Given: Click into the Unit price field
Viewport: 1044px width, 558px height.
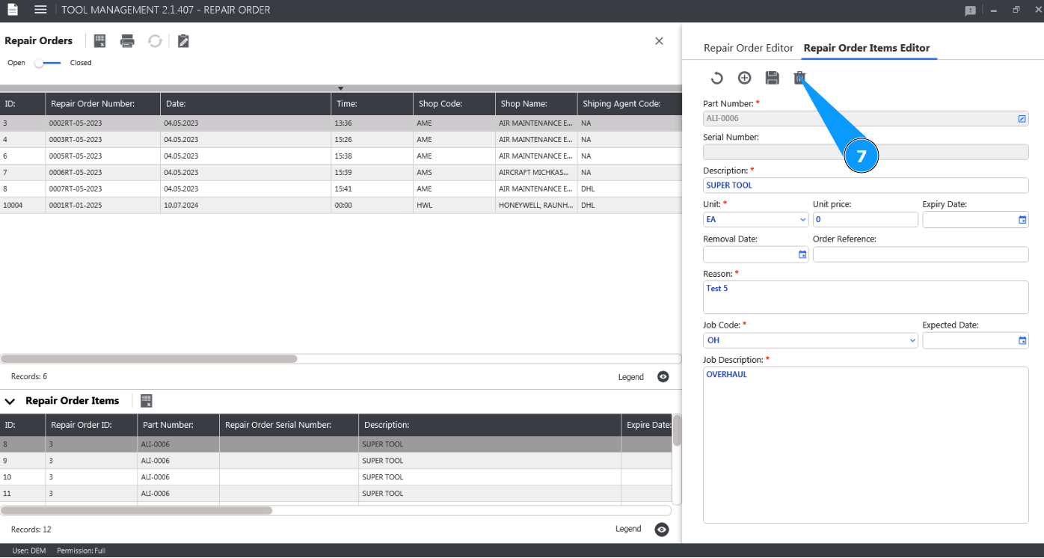Looking at the screenshot, I should click(x=865, y=220).
